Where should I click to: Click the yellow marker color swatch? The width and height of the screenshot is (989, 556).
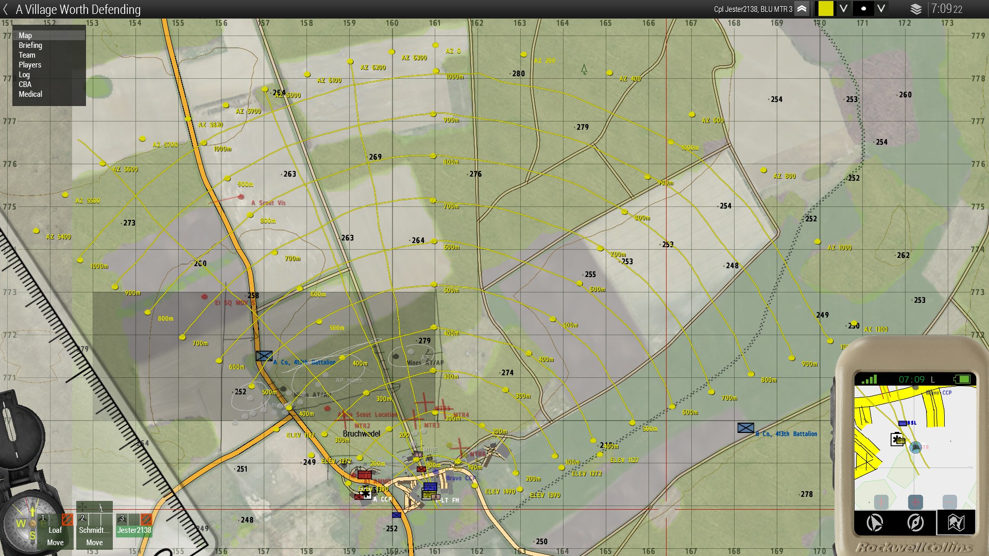[x=826, y=9]
